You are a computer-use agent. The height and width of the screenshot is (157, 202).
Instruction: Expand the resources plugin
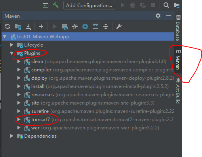pyautogui.click(x=19, y=95)
